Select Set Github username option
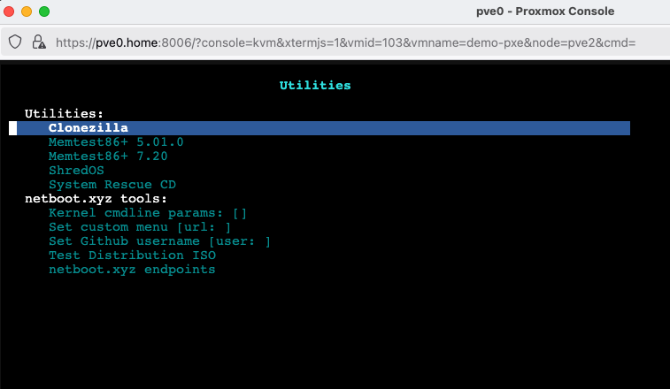This screenshot has height=389, width=670. pos(159,241)
